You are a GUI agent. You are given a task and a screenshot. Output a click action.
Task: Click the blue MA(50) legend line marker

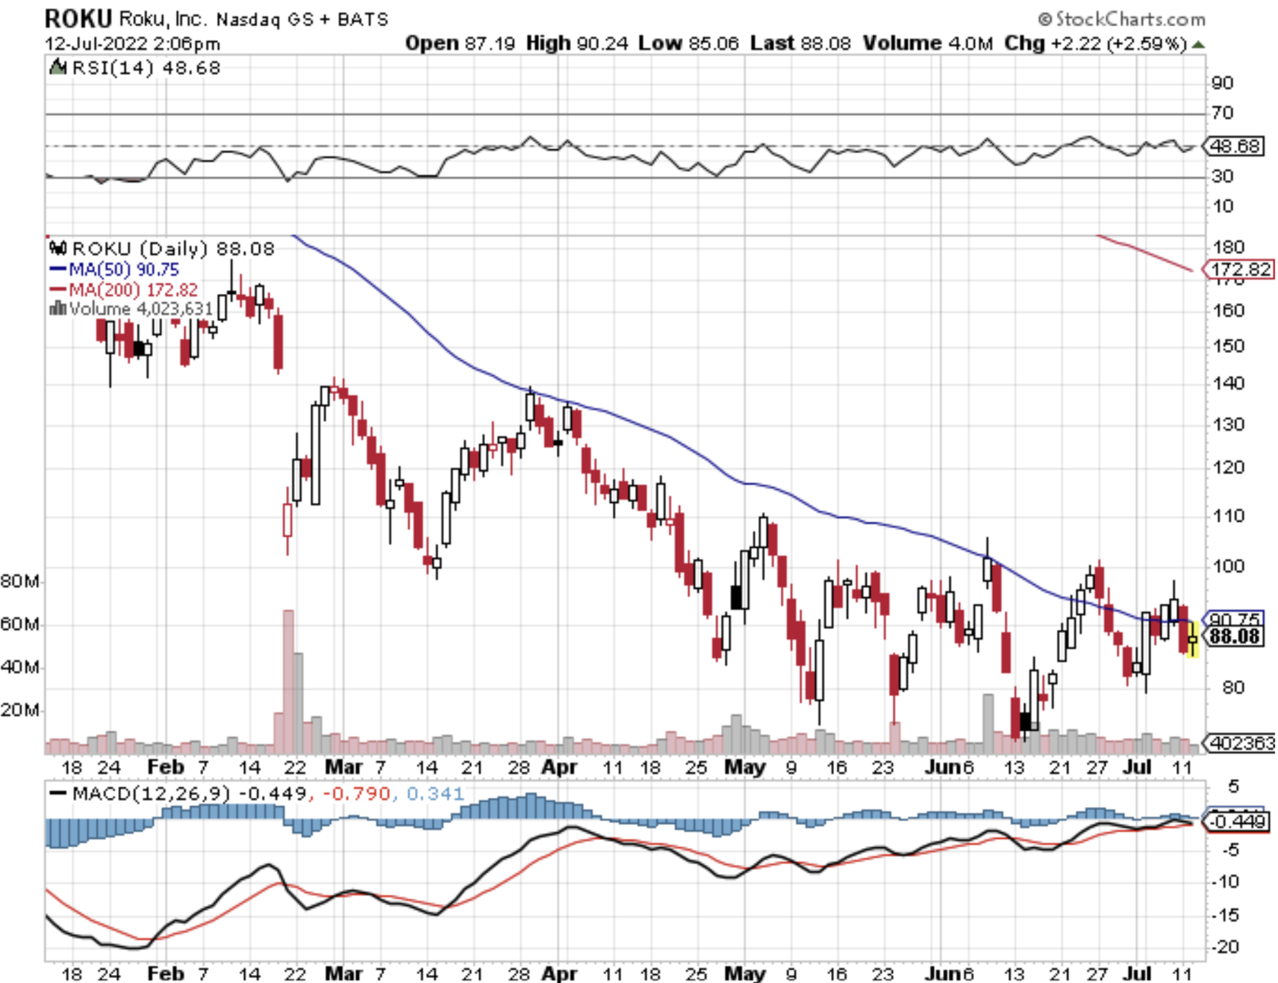pyautogui.click(x=57, y=269)
